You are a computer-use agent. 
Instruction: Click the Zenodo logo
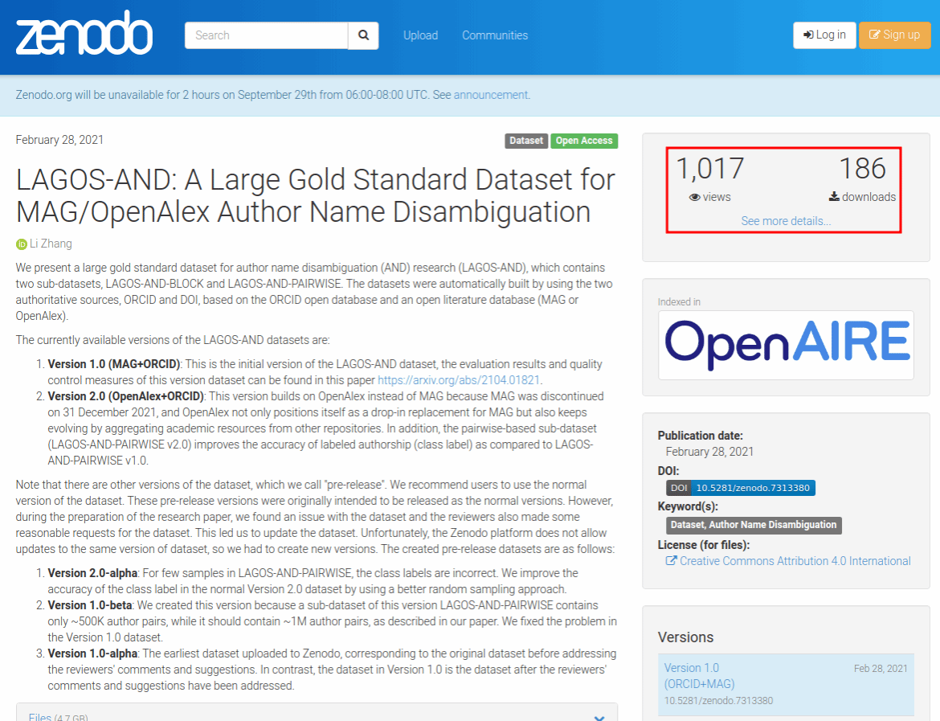(84, 35)
